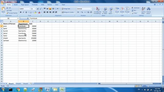The image size is (164, 92).
Task: Select the Sheet2 worksheet tab
Action: (18, 84)
